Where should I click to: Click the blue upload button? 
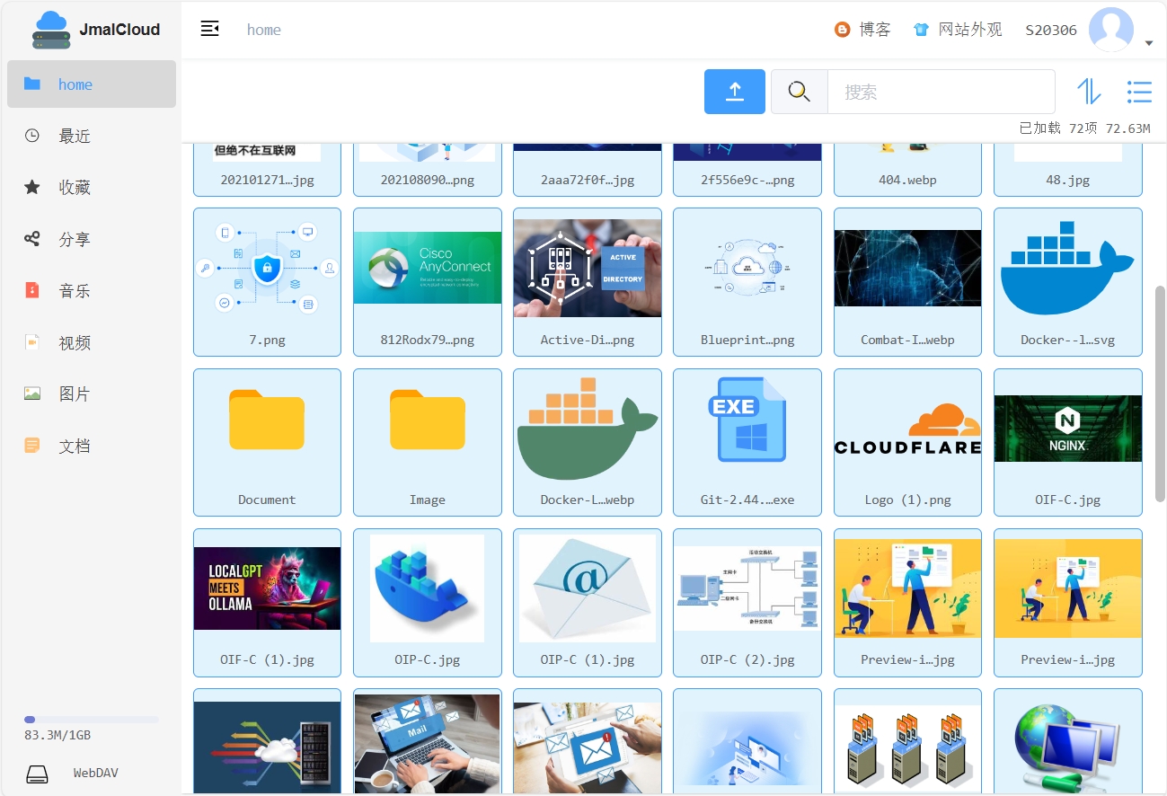coord(735,92)
